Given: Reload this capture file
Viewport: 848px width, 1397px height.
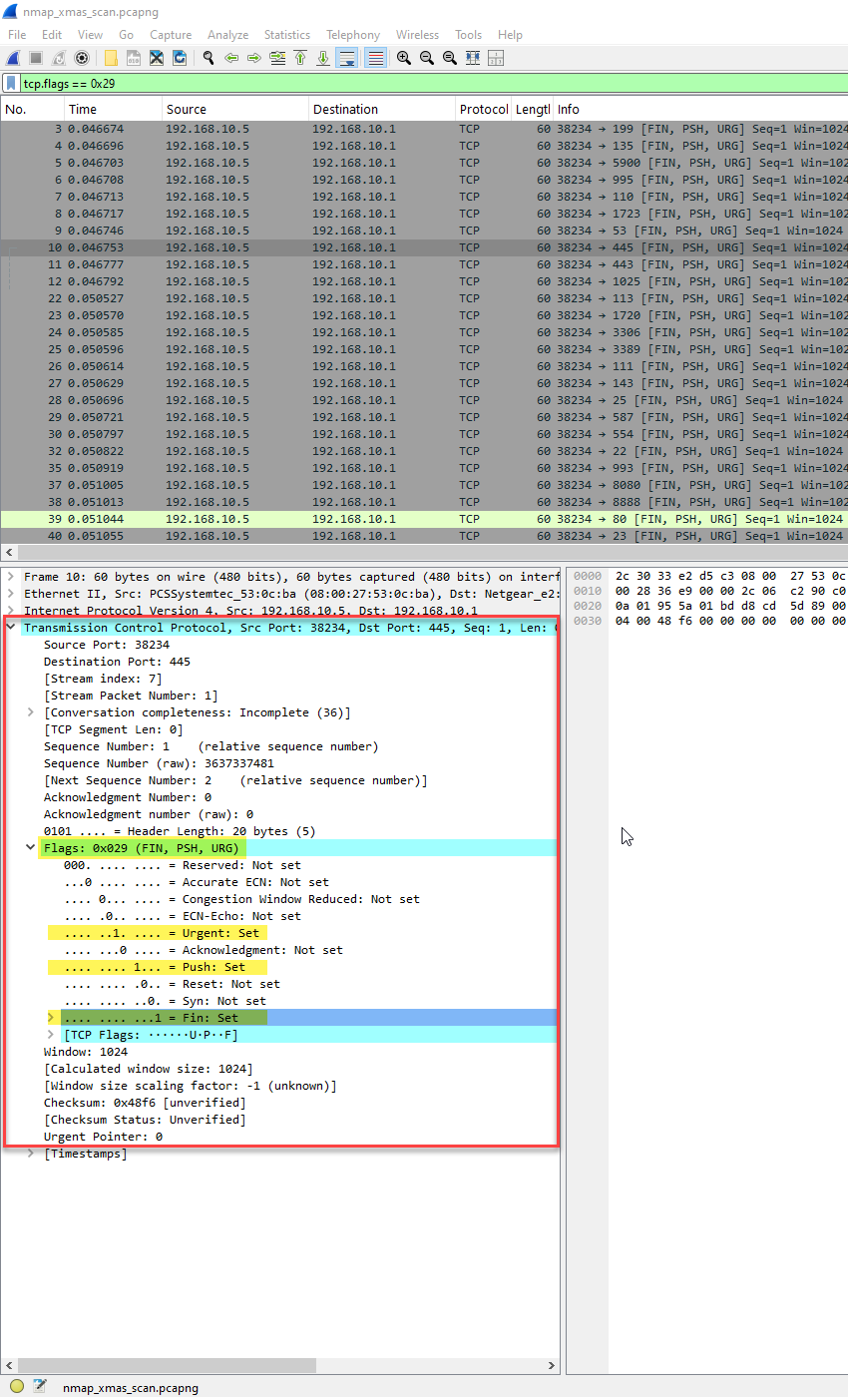Looking at the screenshot, I should pyautogui.click(x=181, y=57).
